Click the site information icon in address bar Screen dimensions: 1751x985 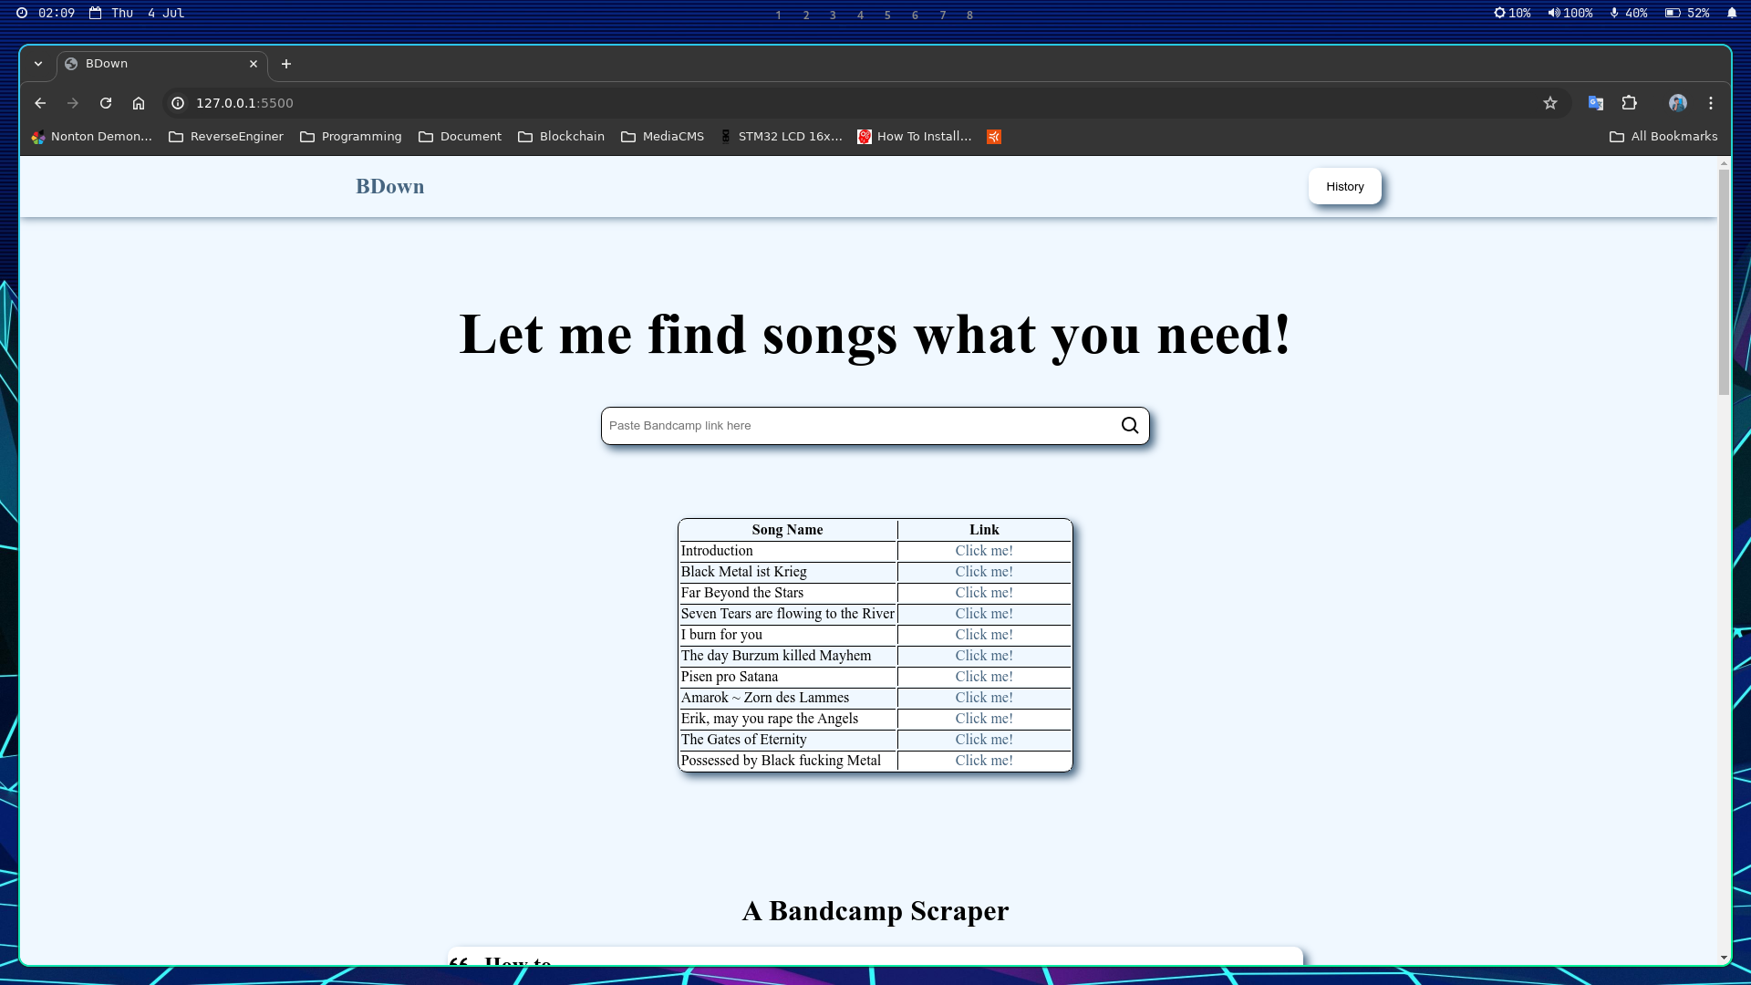point(177,103)
